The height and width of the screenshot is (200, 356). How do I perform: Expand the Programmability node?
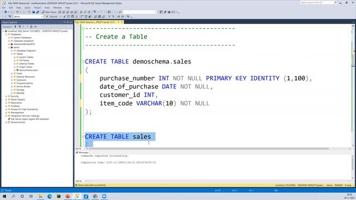click(x=12, y=83)
